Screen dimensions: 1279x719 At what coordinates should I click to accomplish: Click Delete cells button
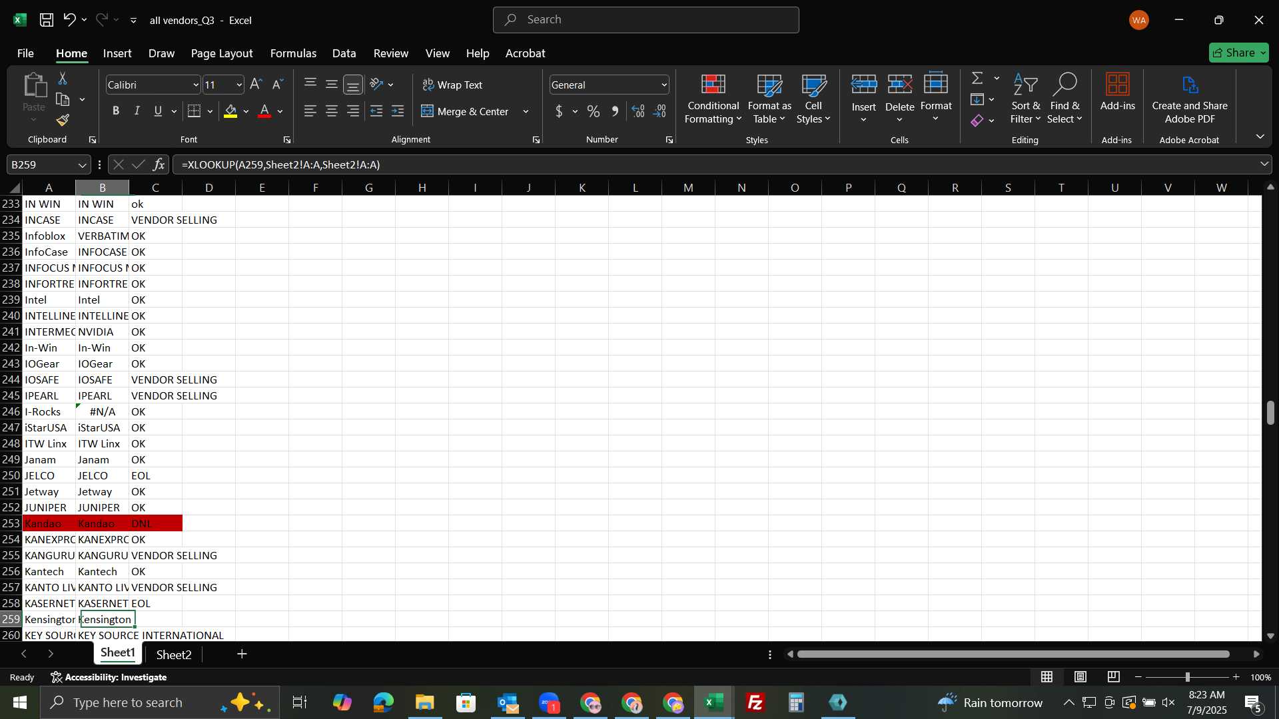(899, 99)
